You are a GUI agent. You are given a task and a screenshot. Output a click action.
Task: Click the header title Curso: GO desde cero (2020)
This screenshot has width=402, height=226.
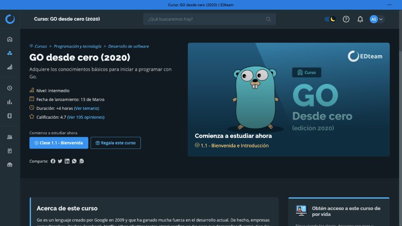(x=67, y=19)
